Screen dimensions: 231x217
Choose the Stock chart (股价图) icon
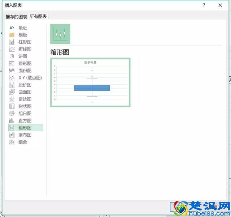(x=12, y=85)
